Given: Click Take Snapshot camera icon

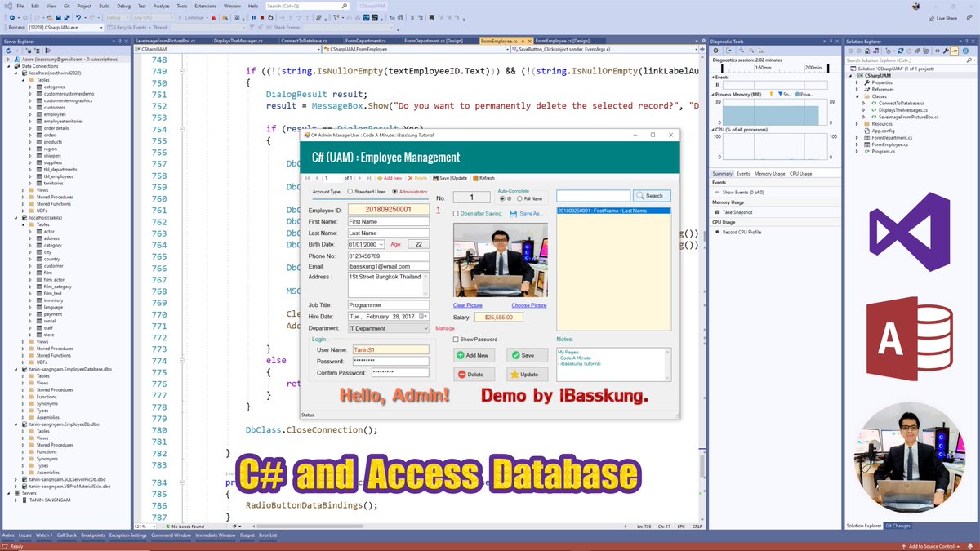Looking at the screenshot, I should click(x=716, y=212).
